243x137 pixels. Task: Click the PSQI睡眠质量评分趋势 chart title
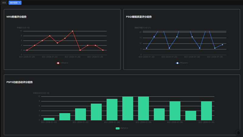click(139, 17)
